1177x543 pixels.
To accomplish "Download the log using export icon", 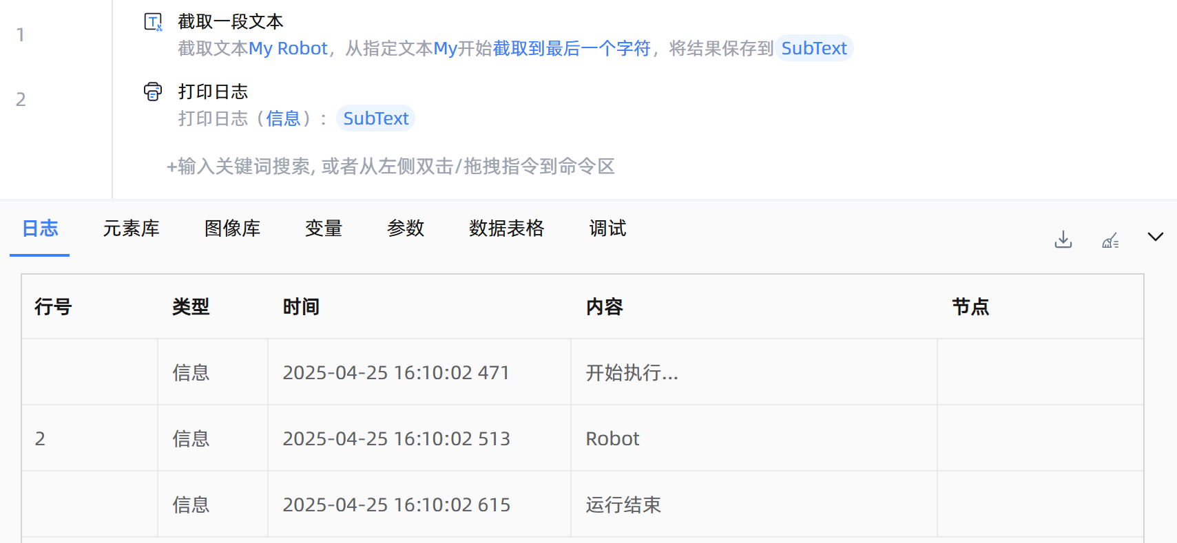I will point(1063,239).
